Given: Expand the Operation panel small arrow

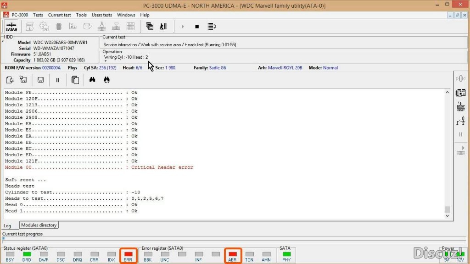Looking at the screenshot, I should point(105,61).
